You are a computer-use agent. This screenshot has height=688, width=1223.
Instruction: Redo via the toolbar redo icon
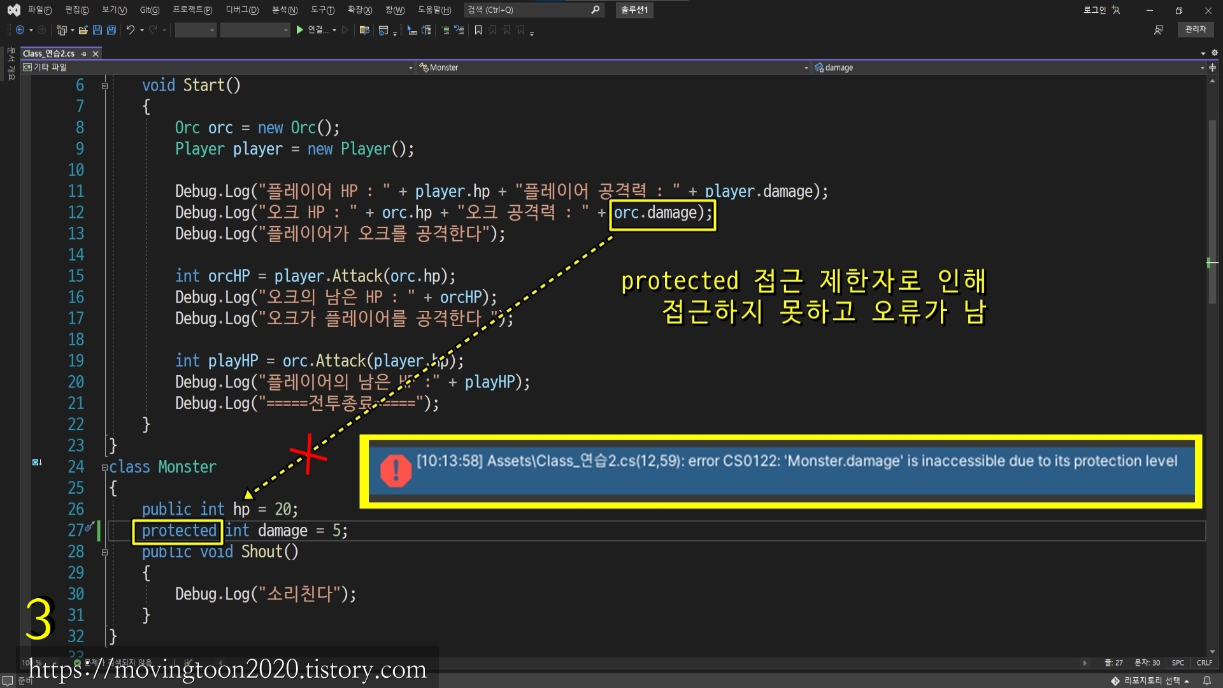(x=153, y=30)
